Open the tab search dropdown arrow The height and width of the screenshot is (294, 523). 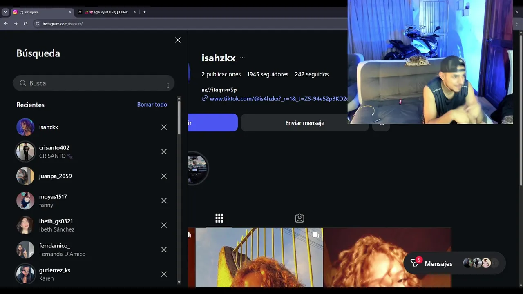[5, 12]
